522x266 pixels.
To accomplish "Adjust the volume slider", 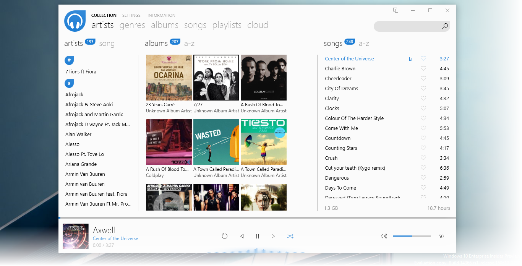I will 412,236.
